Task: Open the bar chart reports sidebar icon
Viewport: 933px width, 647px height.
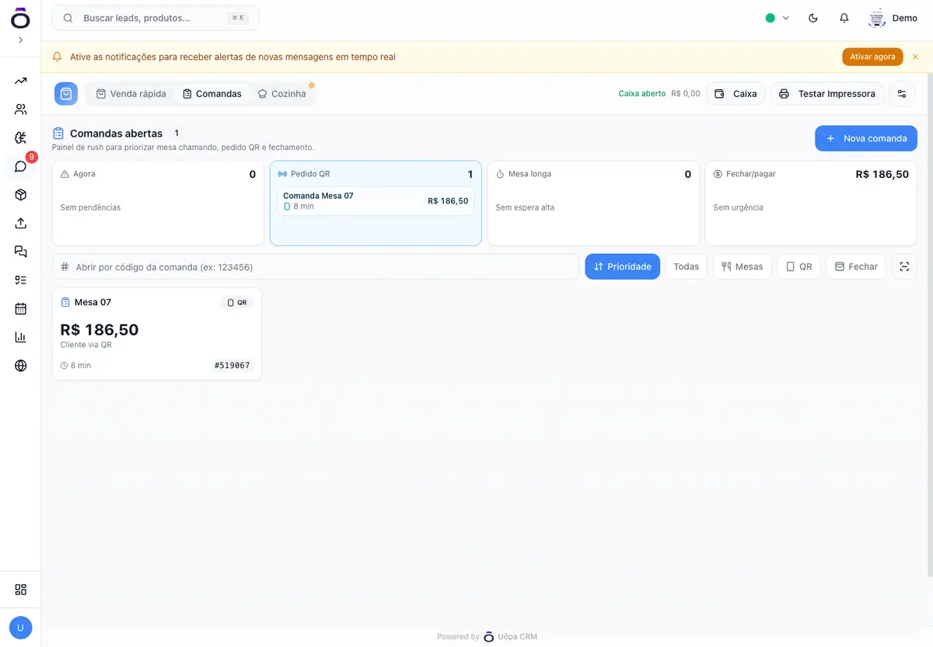Action: [x=21, y=337]
